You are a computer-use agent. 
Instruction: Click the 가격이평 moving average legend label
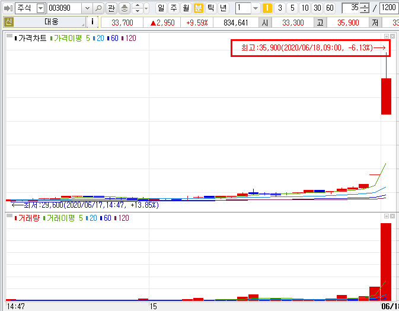pos(68,38)
